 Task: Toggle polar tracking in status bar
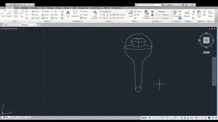tap(162, 118)
